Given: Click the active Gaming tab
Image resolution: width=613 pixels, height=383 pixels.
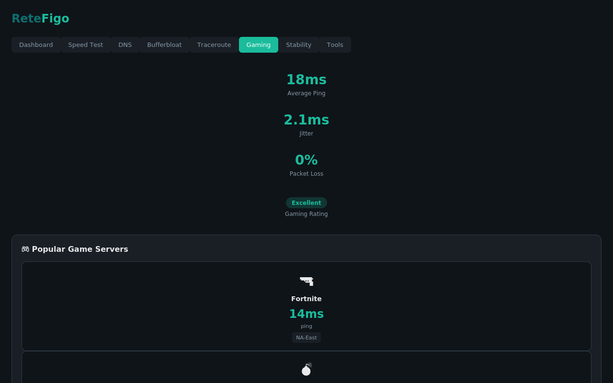Looking at the screenshot, I should pyautogui.click(x=258, y=45).
